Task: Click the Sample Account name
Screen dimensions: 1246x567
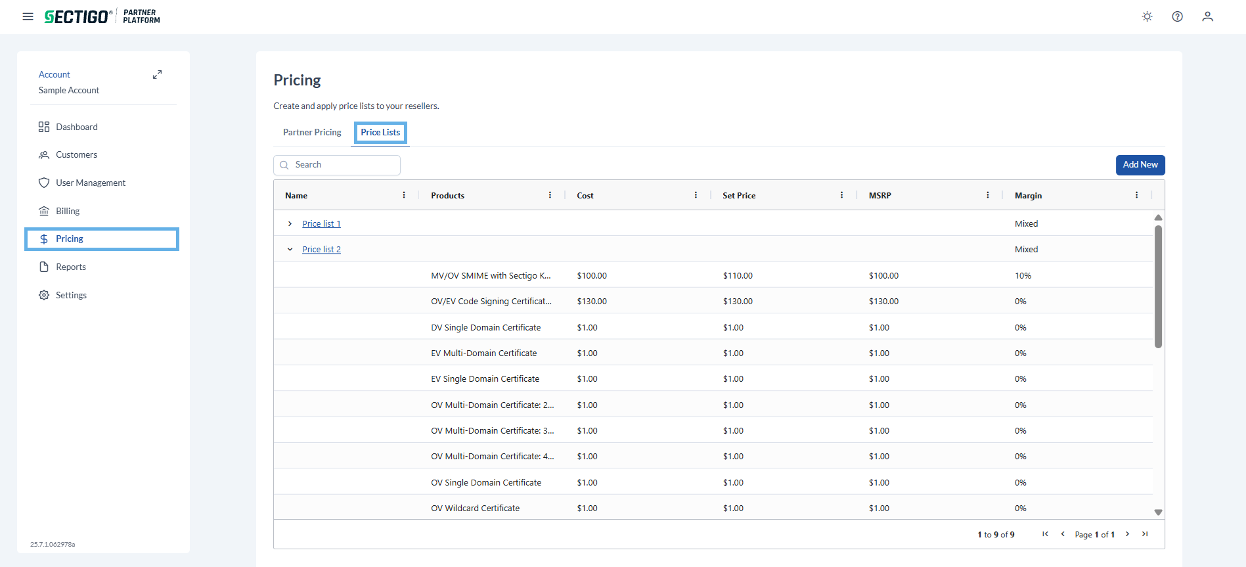Action: point(69,91)
